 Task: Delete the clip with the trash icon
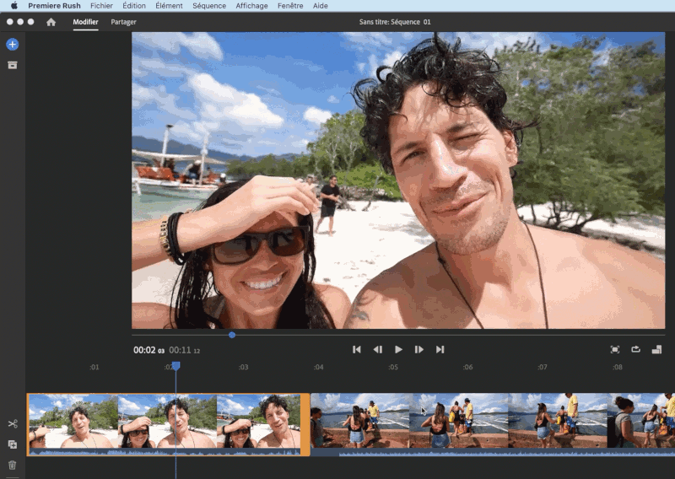point(12,465)
